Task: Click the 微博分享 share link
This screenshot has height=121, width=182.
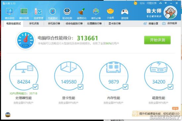Action: point(153,24)
